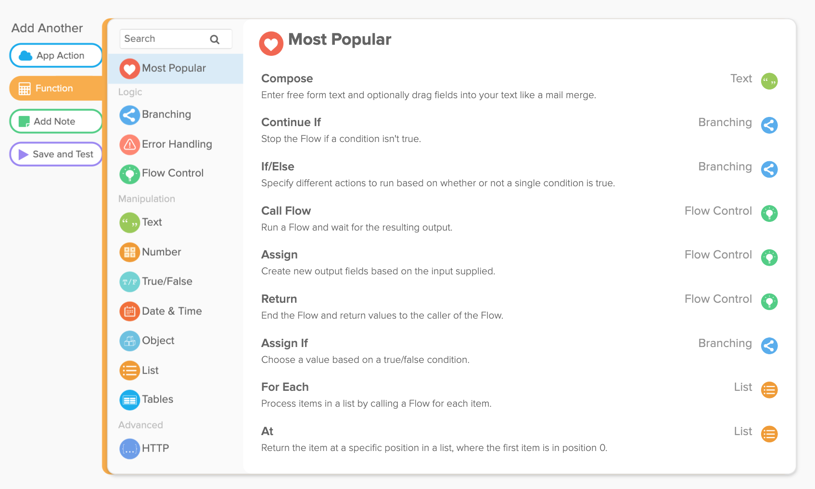The height and width of the screenshot is (489, 815).
Task: Open the List functions category
Action: point(150,371)
